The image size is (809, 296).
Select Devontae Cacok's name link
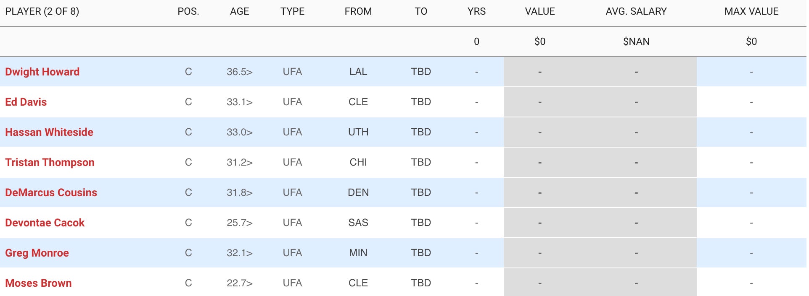point(45,223)
